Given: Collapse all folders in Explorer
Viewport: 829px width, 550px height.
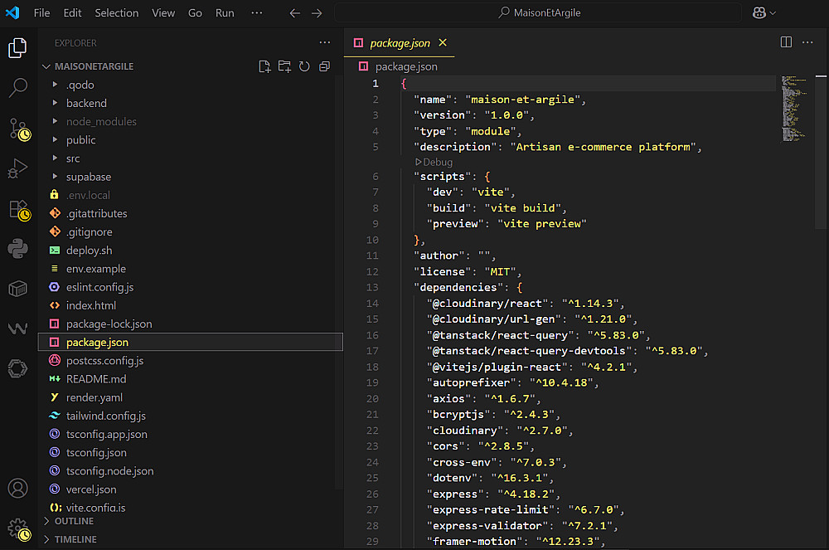Looking at the screenshot, I should pyautogui.click(x=324, y=66).
